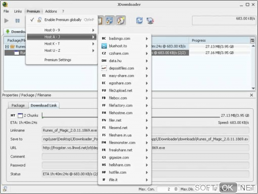Click the Save to path field
The height and width of the screenshot is (194, 258).
tap(145, 139)
